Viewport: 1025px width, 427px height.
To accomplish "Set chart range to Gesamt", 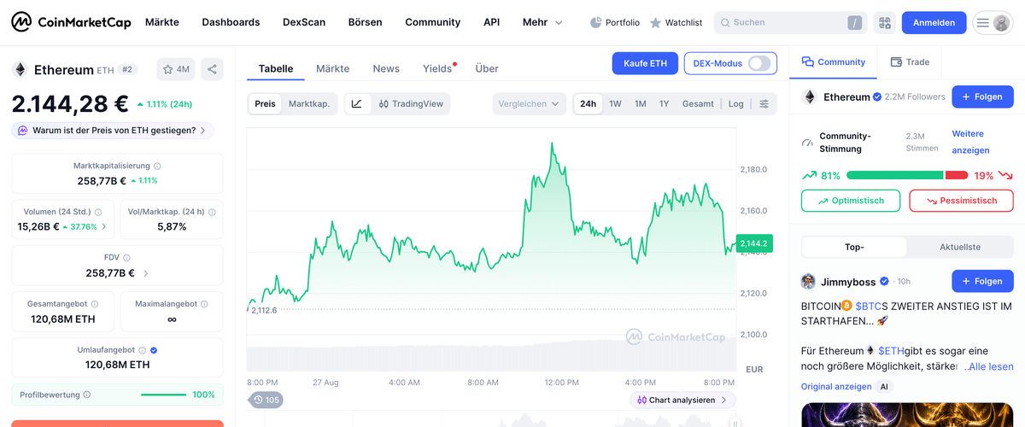I will coord(698,103).
